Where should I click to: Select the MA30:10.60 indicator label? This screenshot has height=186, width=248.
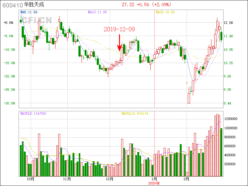tap(165, 12)
